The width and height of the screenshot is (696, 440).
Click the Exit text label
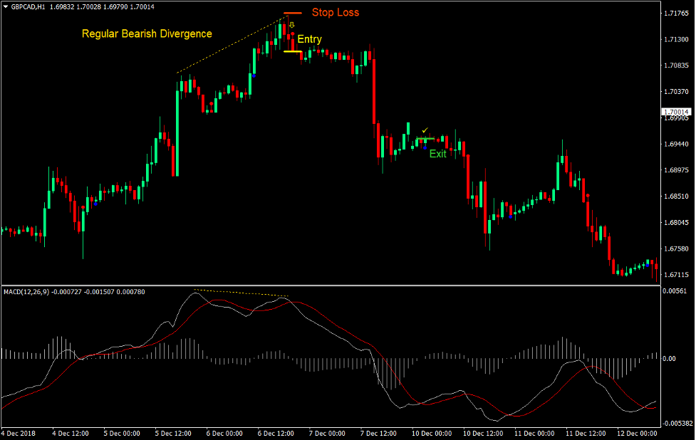coord(438,154)
